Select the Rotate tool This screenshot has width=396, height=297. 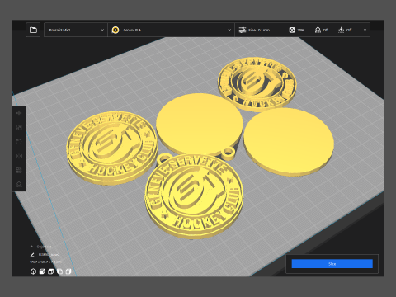pos(19,142)
